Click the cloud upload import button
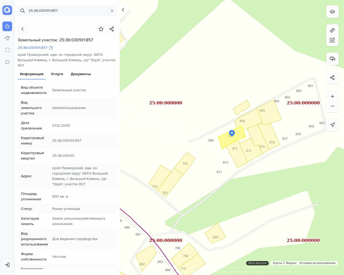 [x=332, y=59]
